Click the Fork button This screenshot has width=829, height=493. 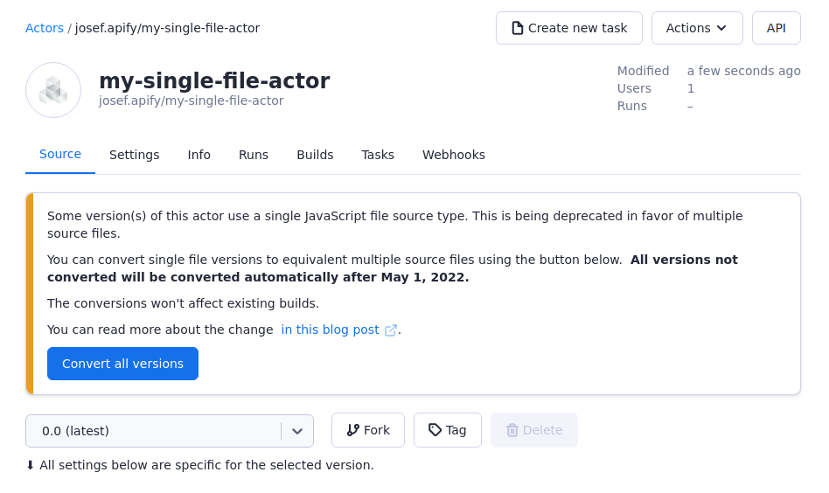[368, 430]
